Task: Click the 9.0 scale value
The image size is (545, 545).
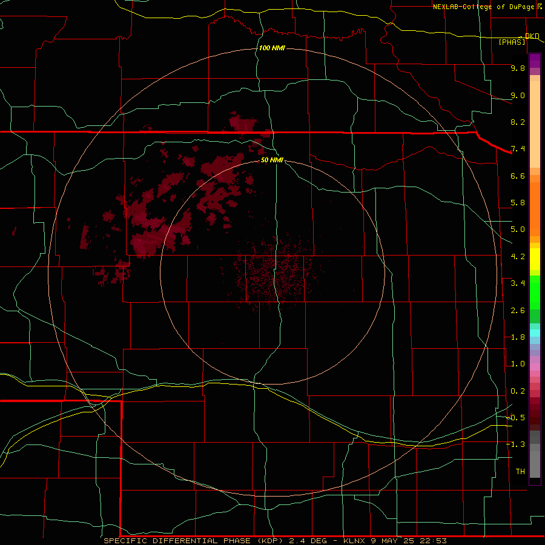Action: [x=518, y=95]
